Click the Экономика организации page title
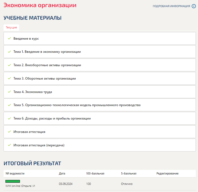 [40, 5]
